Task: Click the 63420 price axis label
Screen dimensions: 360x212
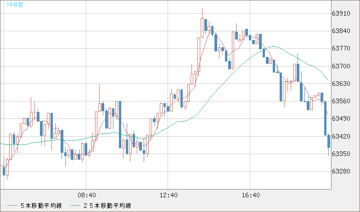Action: point(341,137)
